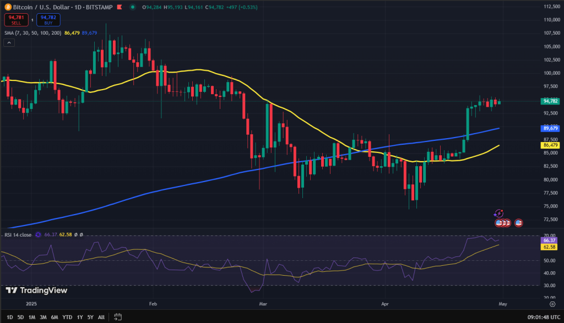Screen dimensions: 564x323
Task: Switch to 1D time range
Action: (10, 317)
